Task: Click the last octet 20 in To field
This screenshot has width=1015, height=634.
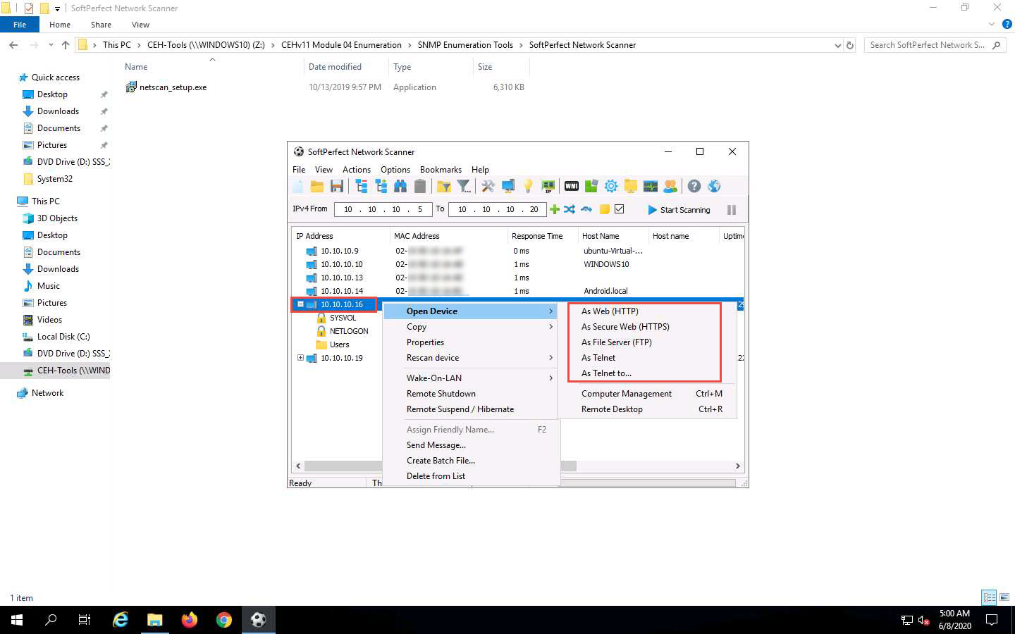Action: (x=534, y=209)
